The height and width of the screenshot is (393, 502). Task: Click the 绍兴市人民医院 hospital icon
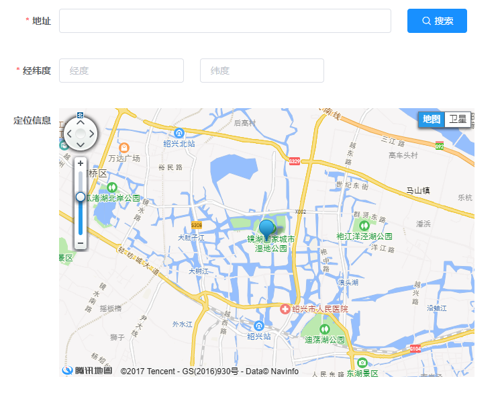[x=285, y=309]
